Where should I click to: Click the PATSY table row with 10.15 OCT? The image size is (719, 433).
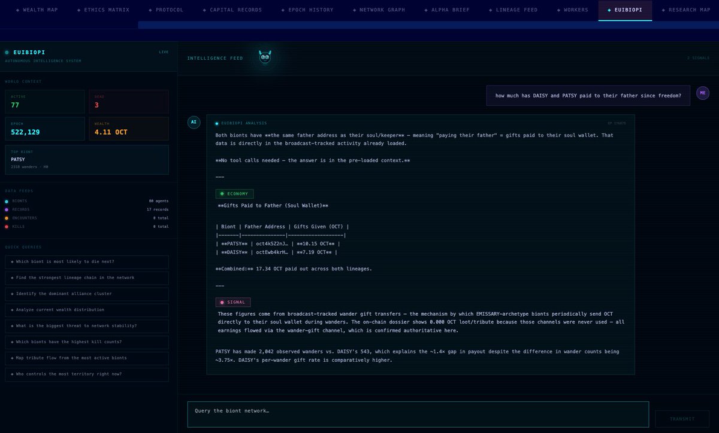tap(277, 244)
